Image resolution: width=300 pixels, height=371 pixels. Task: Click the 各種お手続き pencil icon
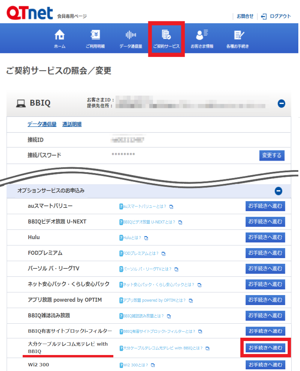[x=238, y=35]
